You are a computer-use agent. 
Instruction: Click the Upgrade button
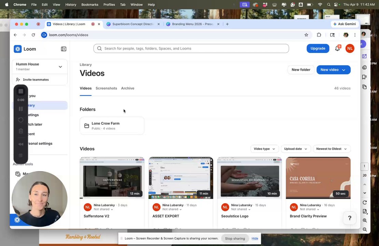point(318,49)
